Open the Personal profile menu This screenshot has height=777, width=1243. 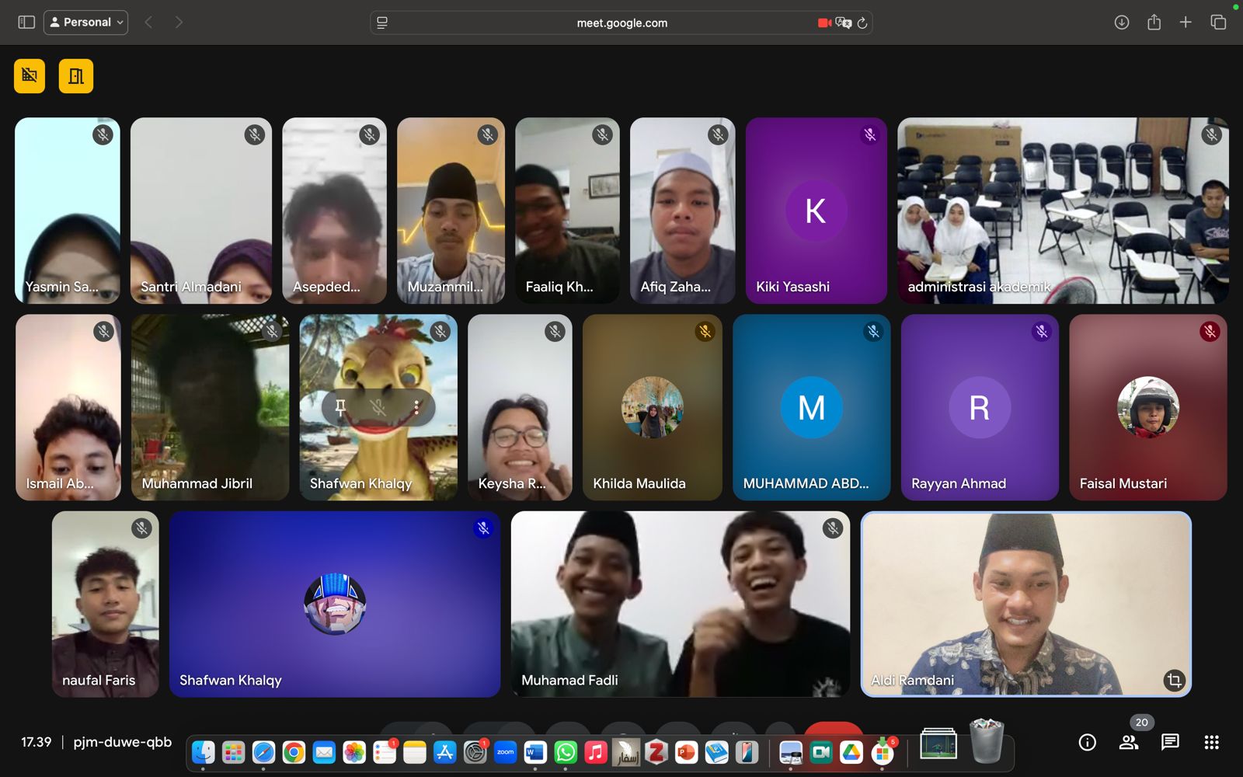(x=85, y=22)
